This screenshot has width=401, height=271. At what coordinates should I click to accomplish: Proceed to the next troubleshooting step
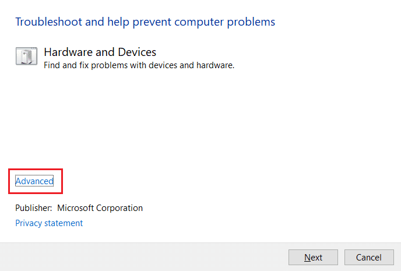[x=314, y=257]
